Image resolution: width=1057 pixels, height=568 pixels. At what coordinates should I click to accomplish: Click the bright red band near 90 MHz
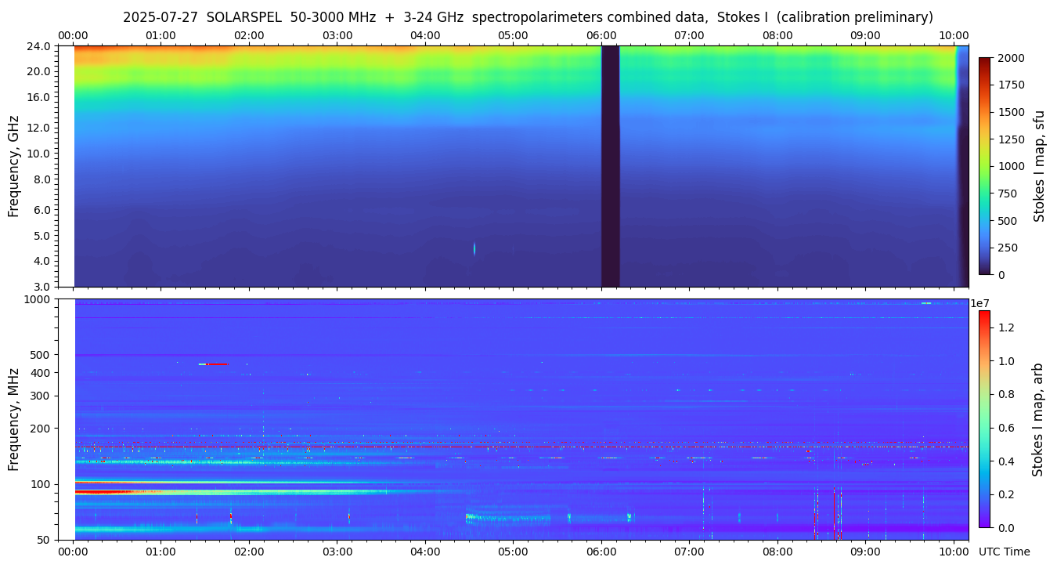106,492
